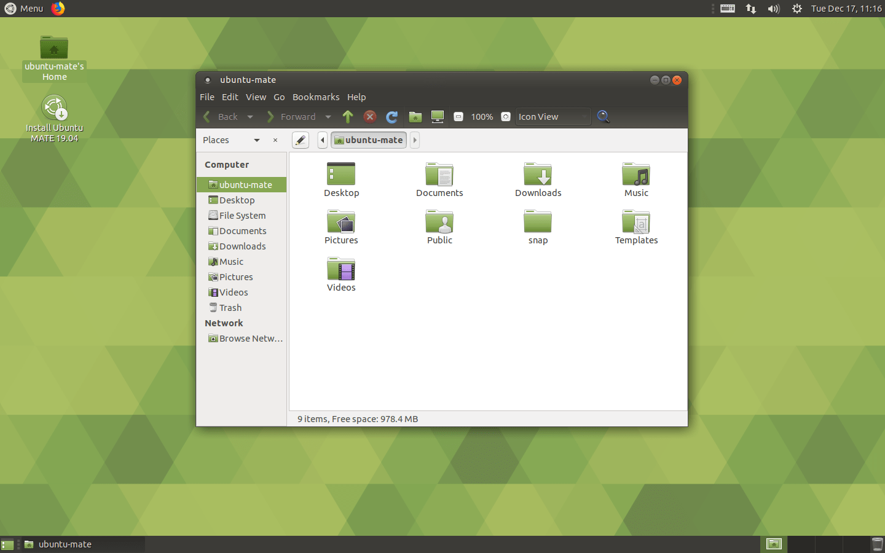Click the keyboard indicator tray icon

click(x=728, y=9)
